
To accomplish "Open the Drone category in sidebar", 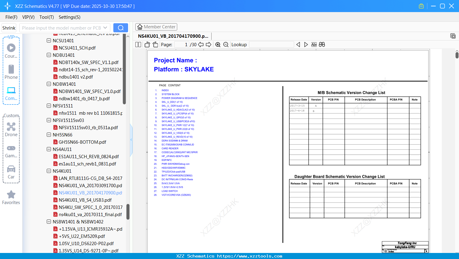I will [x=11, y=130].
